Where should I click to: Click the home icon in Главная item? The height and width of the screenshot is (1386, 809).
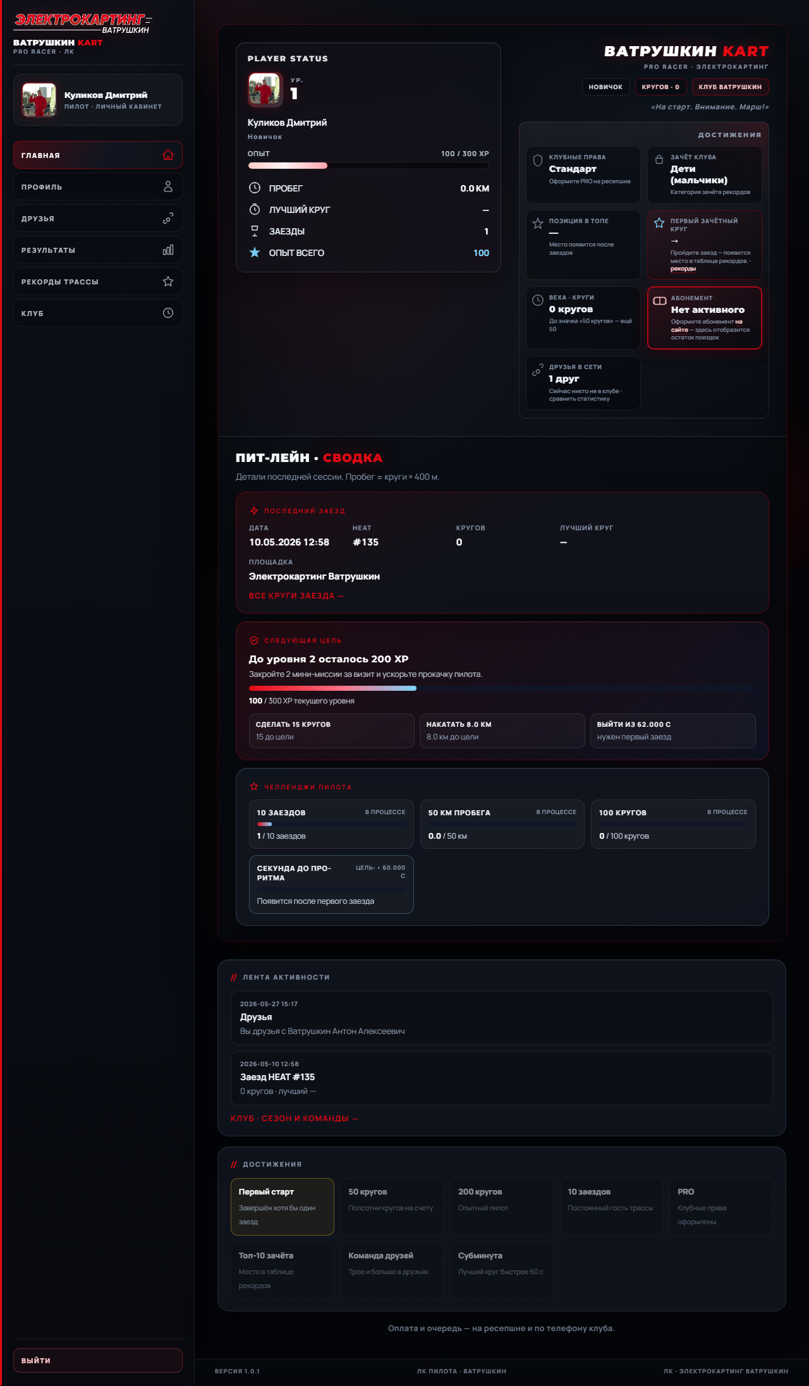click(x=168, y=155)
